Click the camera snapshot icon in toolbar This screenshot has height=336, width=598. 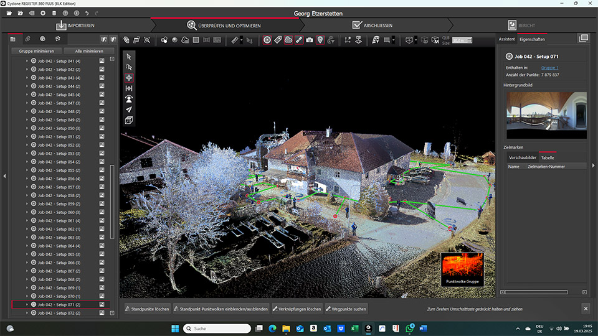pos(310,40)
